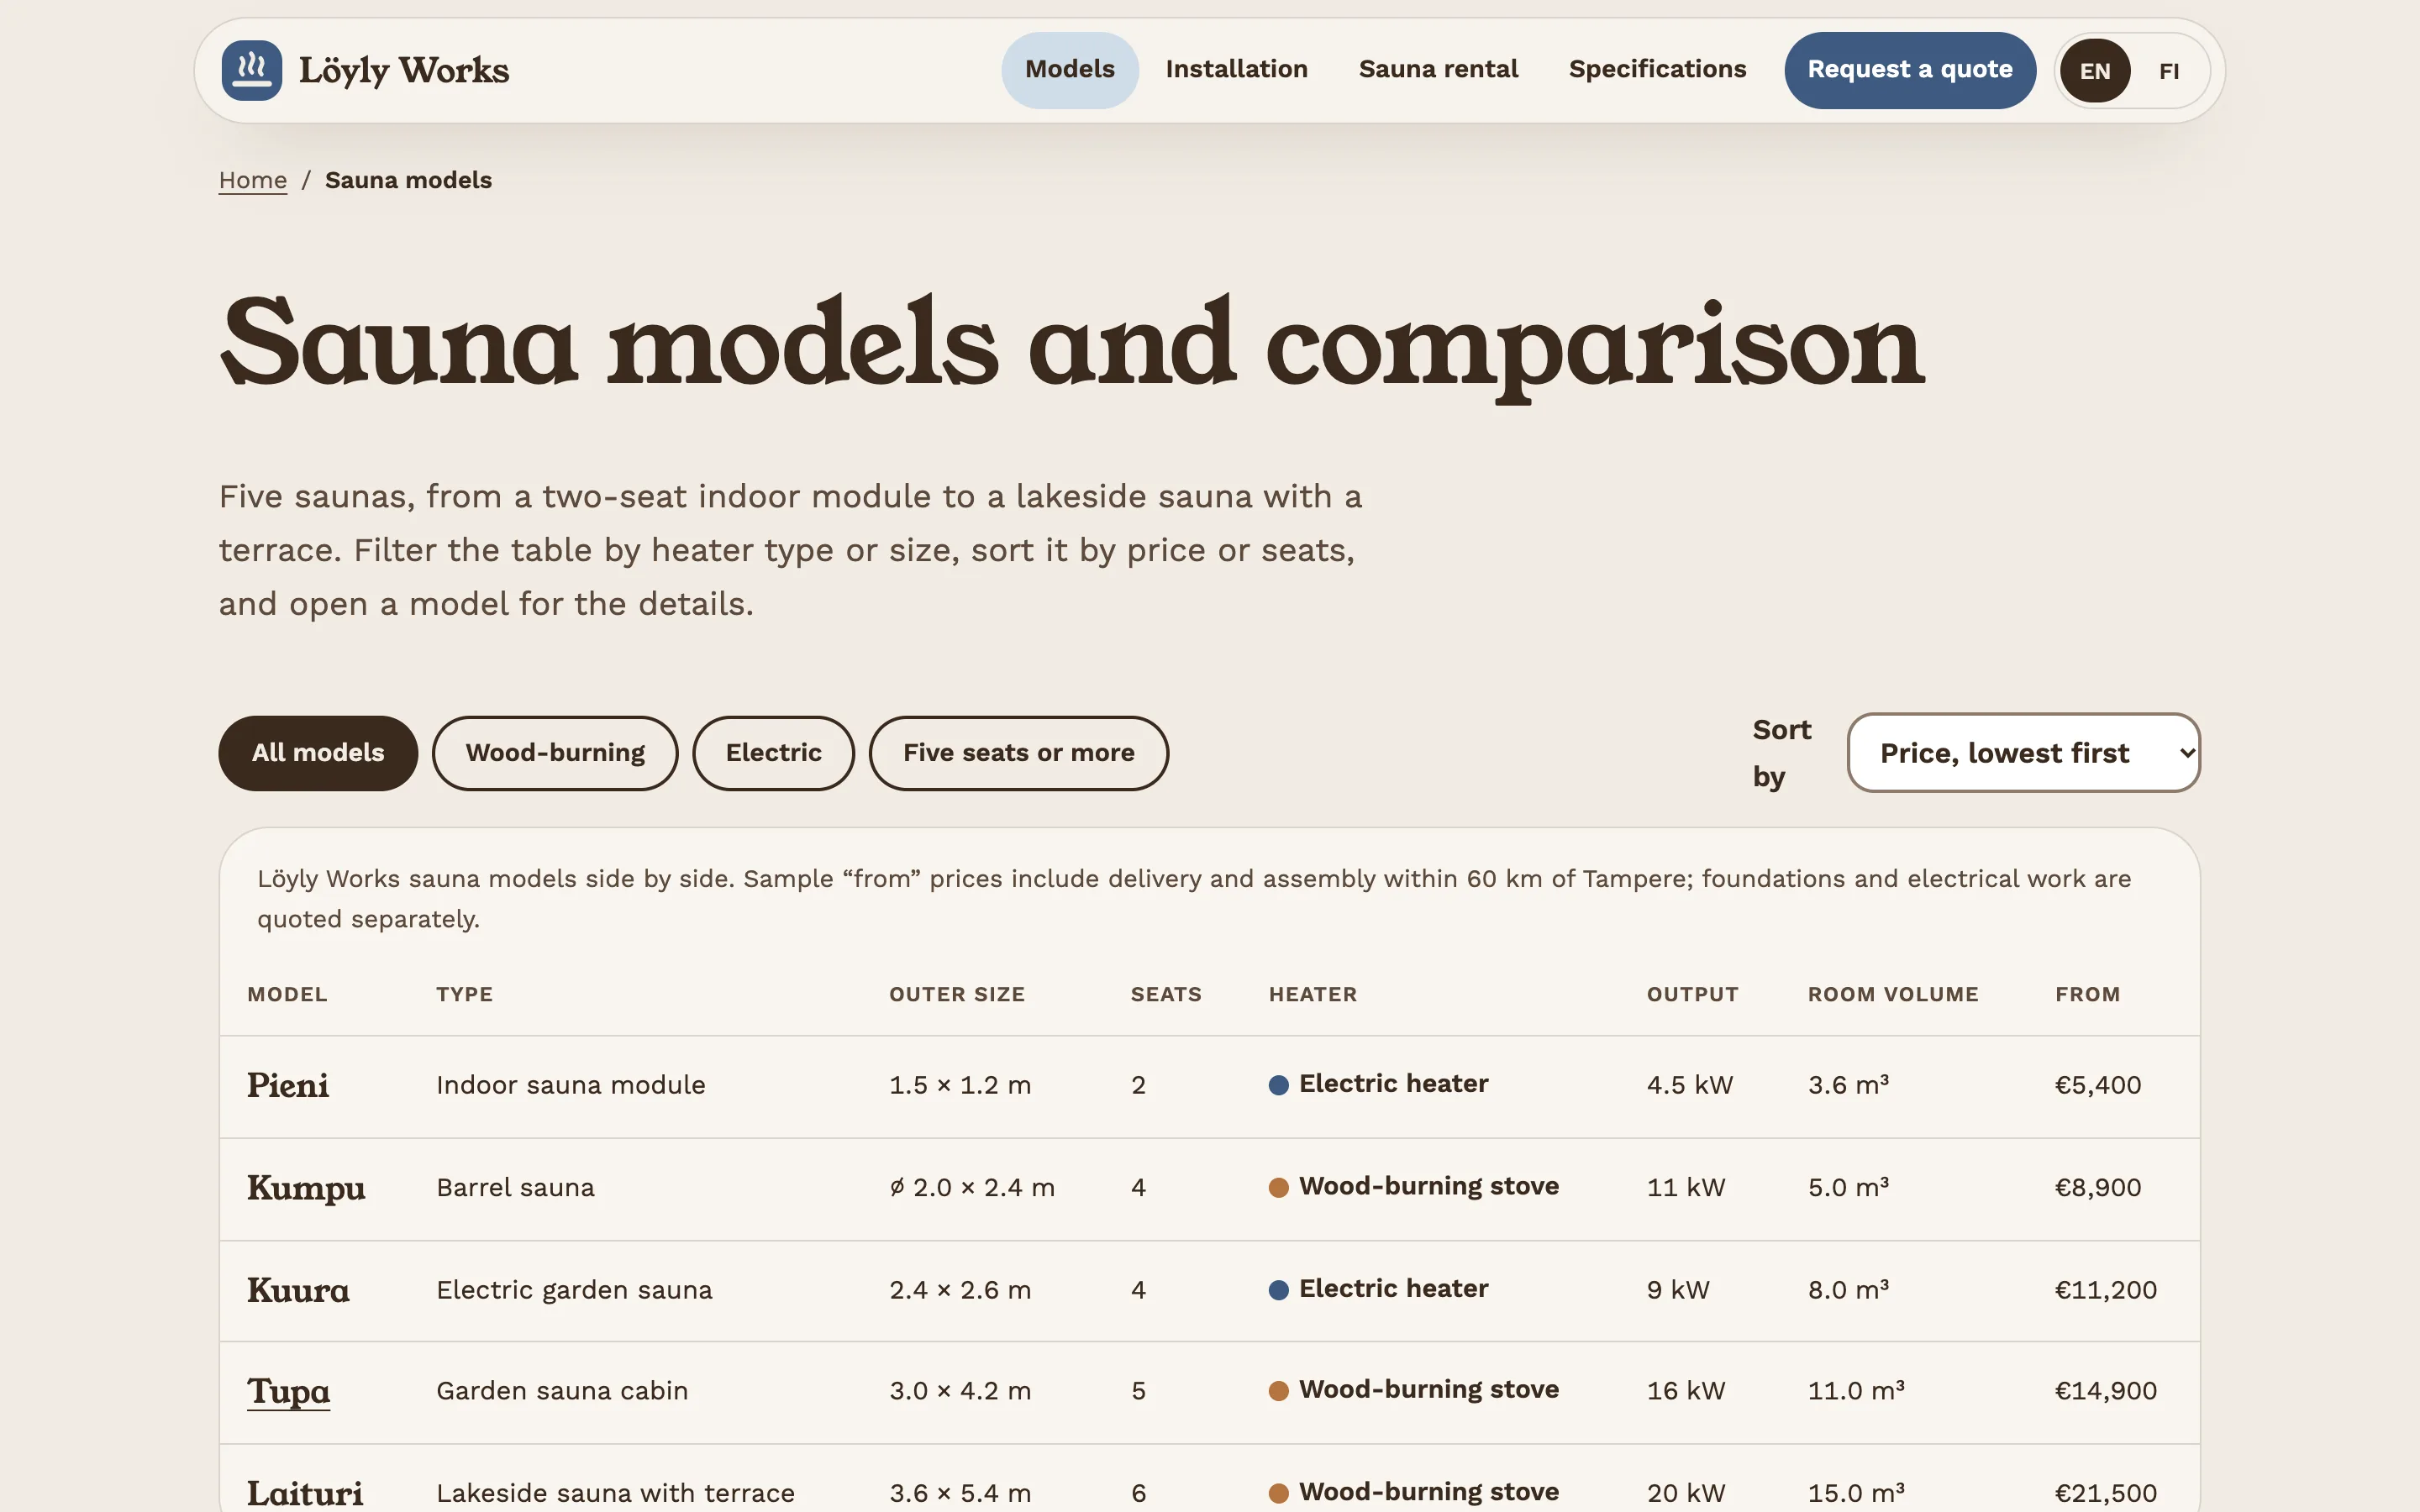Click the Löyly Works brand name

[404, 70]
